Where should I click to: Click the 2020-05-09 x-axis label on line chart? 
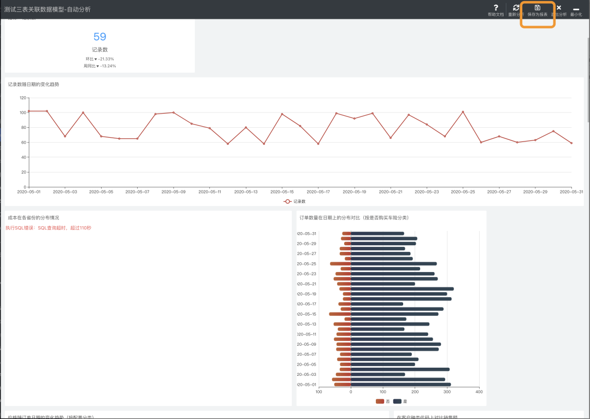pyautogui.click(x=174, y=192)
